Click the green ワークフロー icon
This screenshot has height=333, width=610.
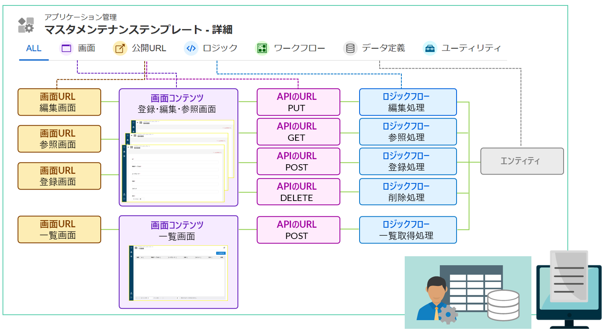click(x=262, y=48)
